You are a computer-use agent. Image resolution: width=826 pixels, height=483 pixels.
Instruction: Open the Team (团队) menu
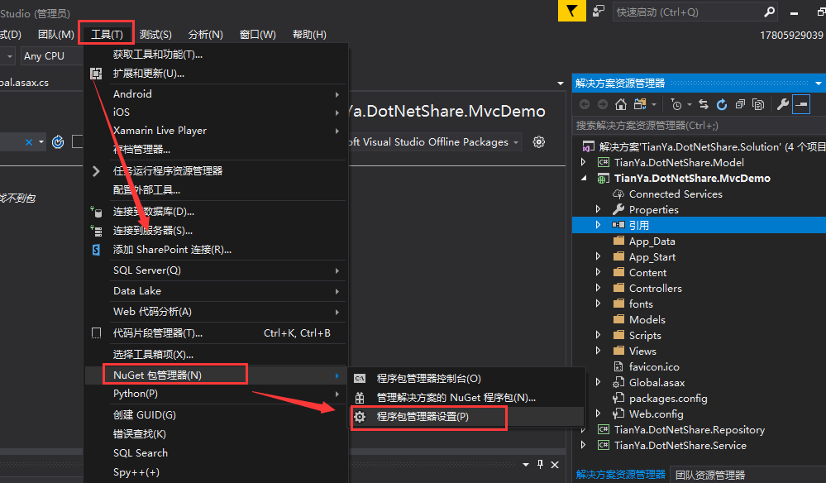pyautogui.click(x=56, y=34)
